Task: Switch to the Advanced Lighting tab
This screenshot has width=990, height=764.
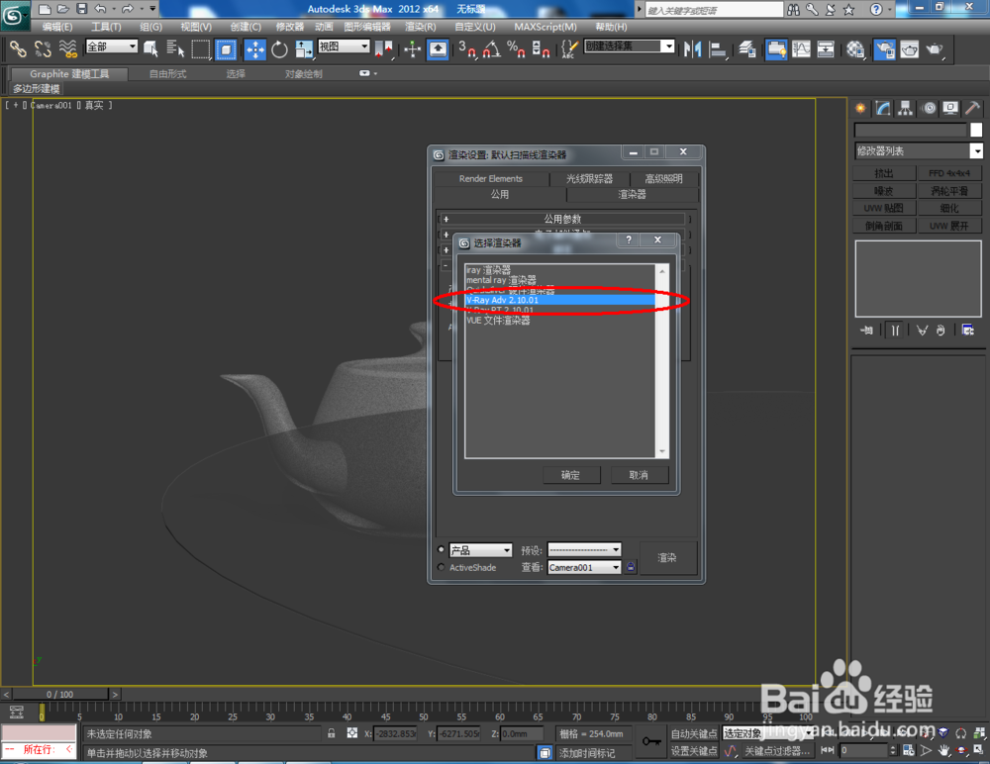Action: click(663, 179)
